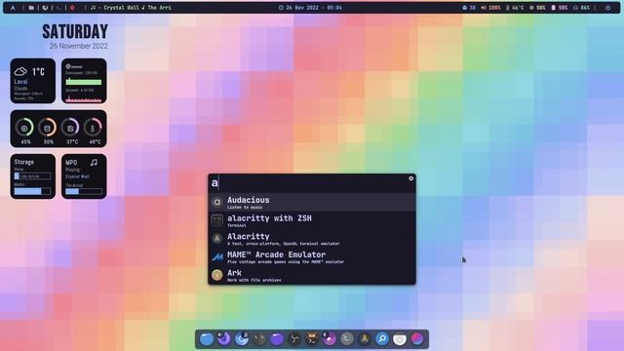624x351 pixels.
Task: Open the pink-purple dock icon with badge
Action: click(x=330, y=339)
